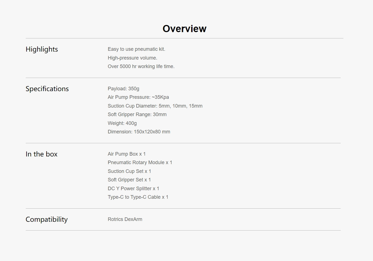Click the Soft Gripper Range line
This screenshot has height=261, width=373.
[x=137, y=114]
